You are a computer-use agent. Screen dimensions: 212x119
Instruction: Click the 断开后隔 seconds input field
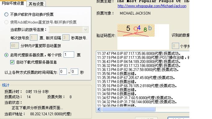click(x=66, y=37)
